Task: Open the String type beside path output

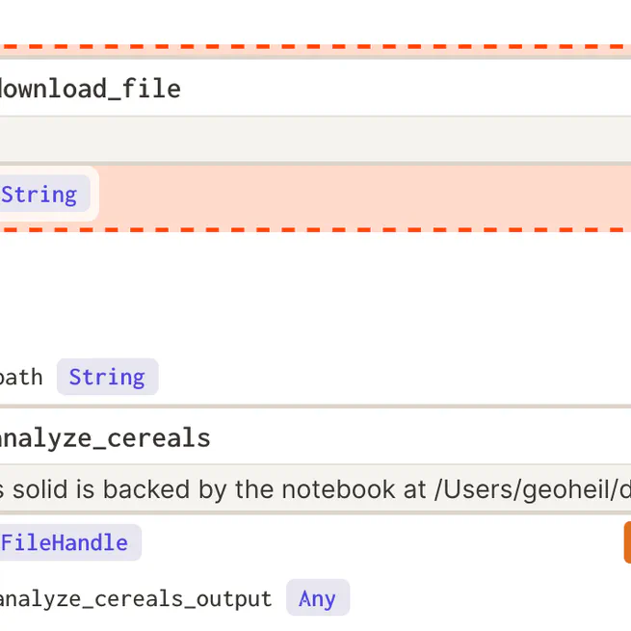Action: coord(107,377)
